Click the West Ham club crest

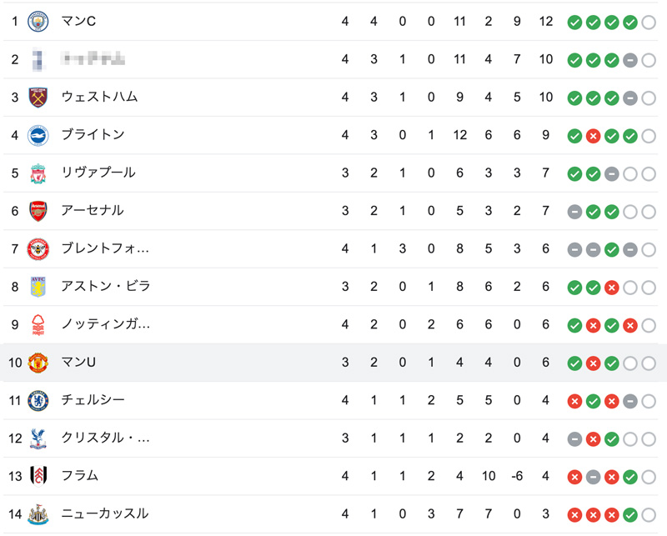pyautogui.click(x=38, y=98)
